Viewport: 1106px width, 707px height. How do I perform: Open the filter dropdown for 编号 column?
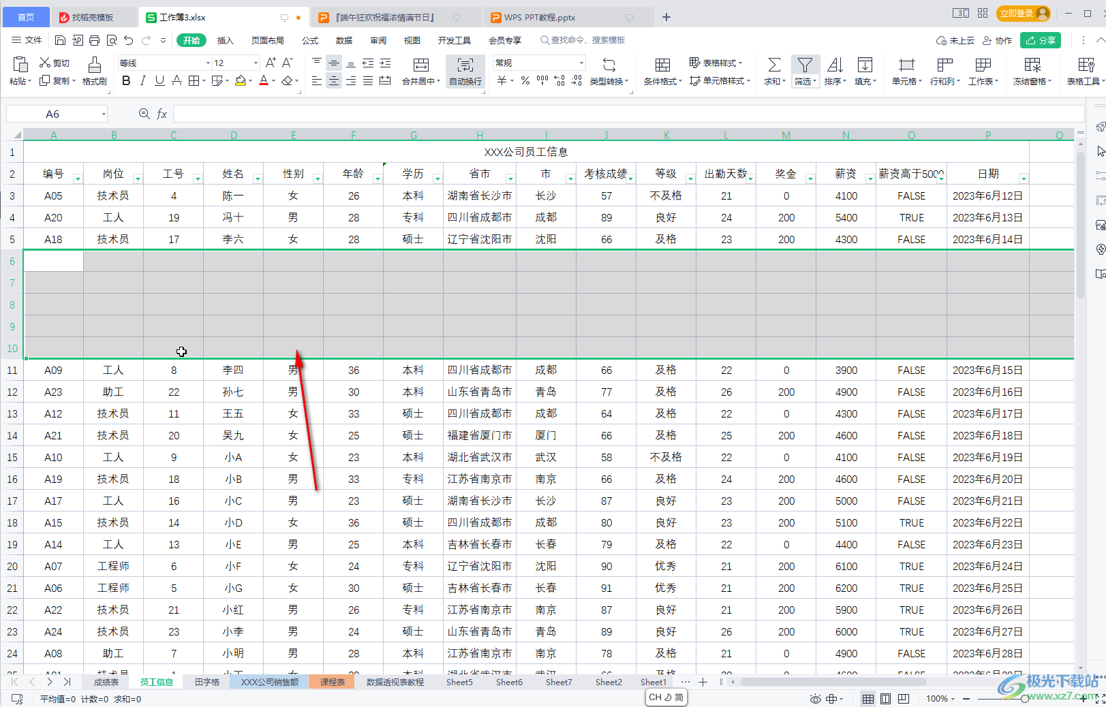click(78, 178)
